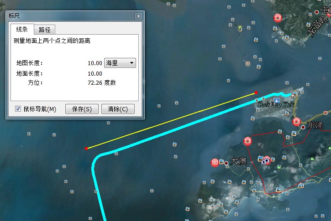Click the red 360 icon near 东涌
The width and height of the screenshot is (331, 221).
296,122
